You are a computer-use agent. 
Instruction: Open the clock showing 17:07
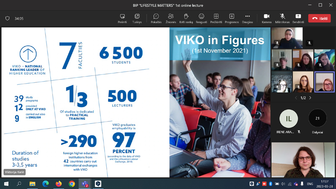point(325,184)
